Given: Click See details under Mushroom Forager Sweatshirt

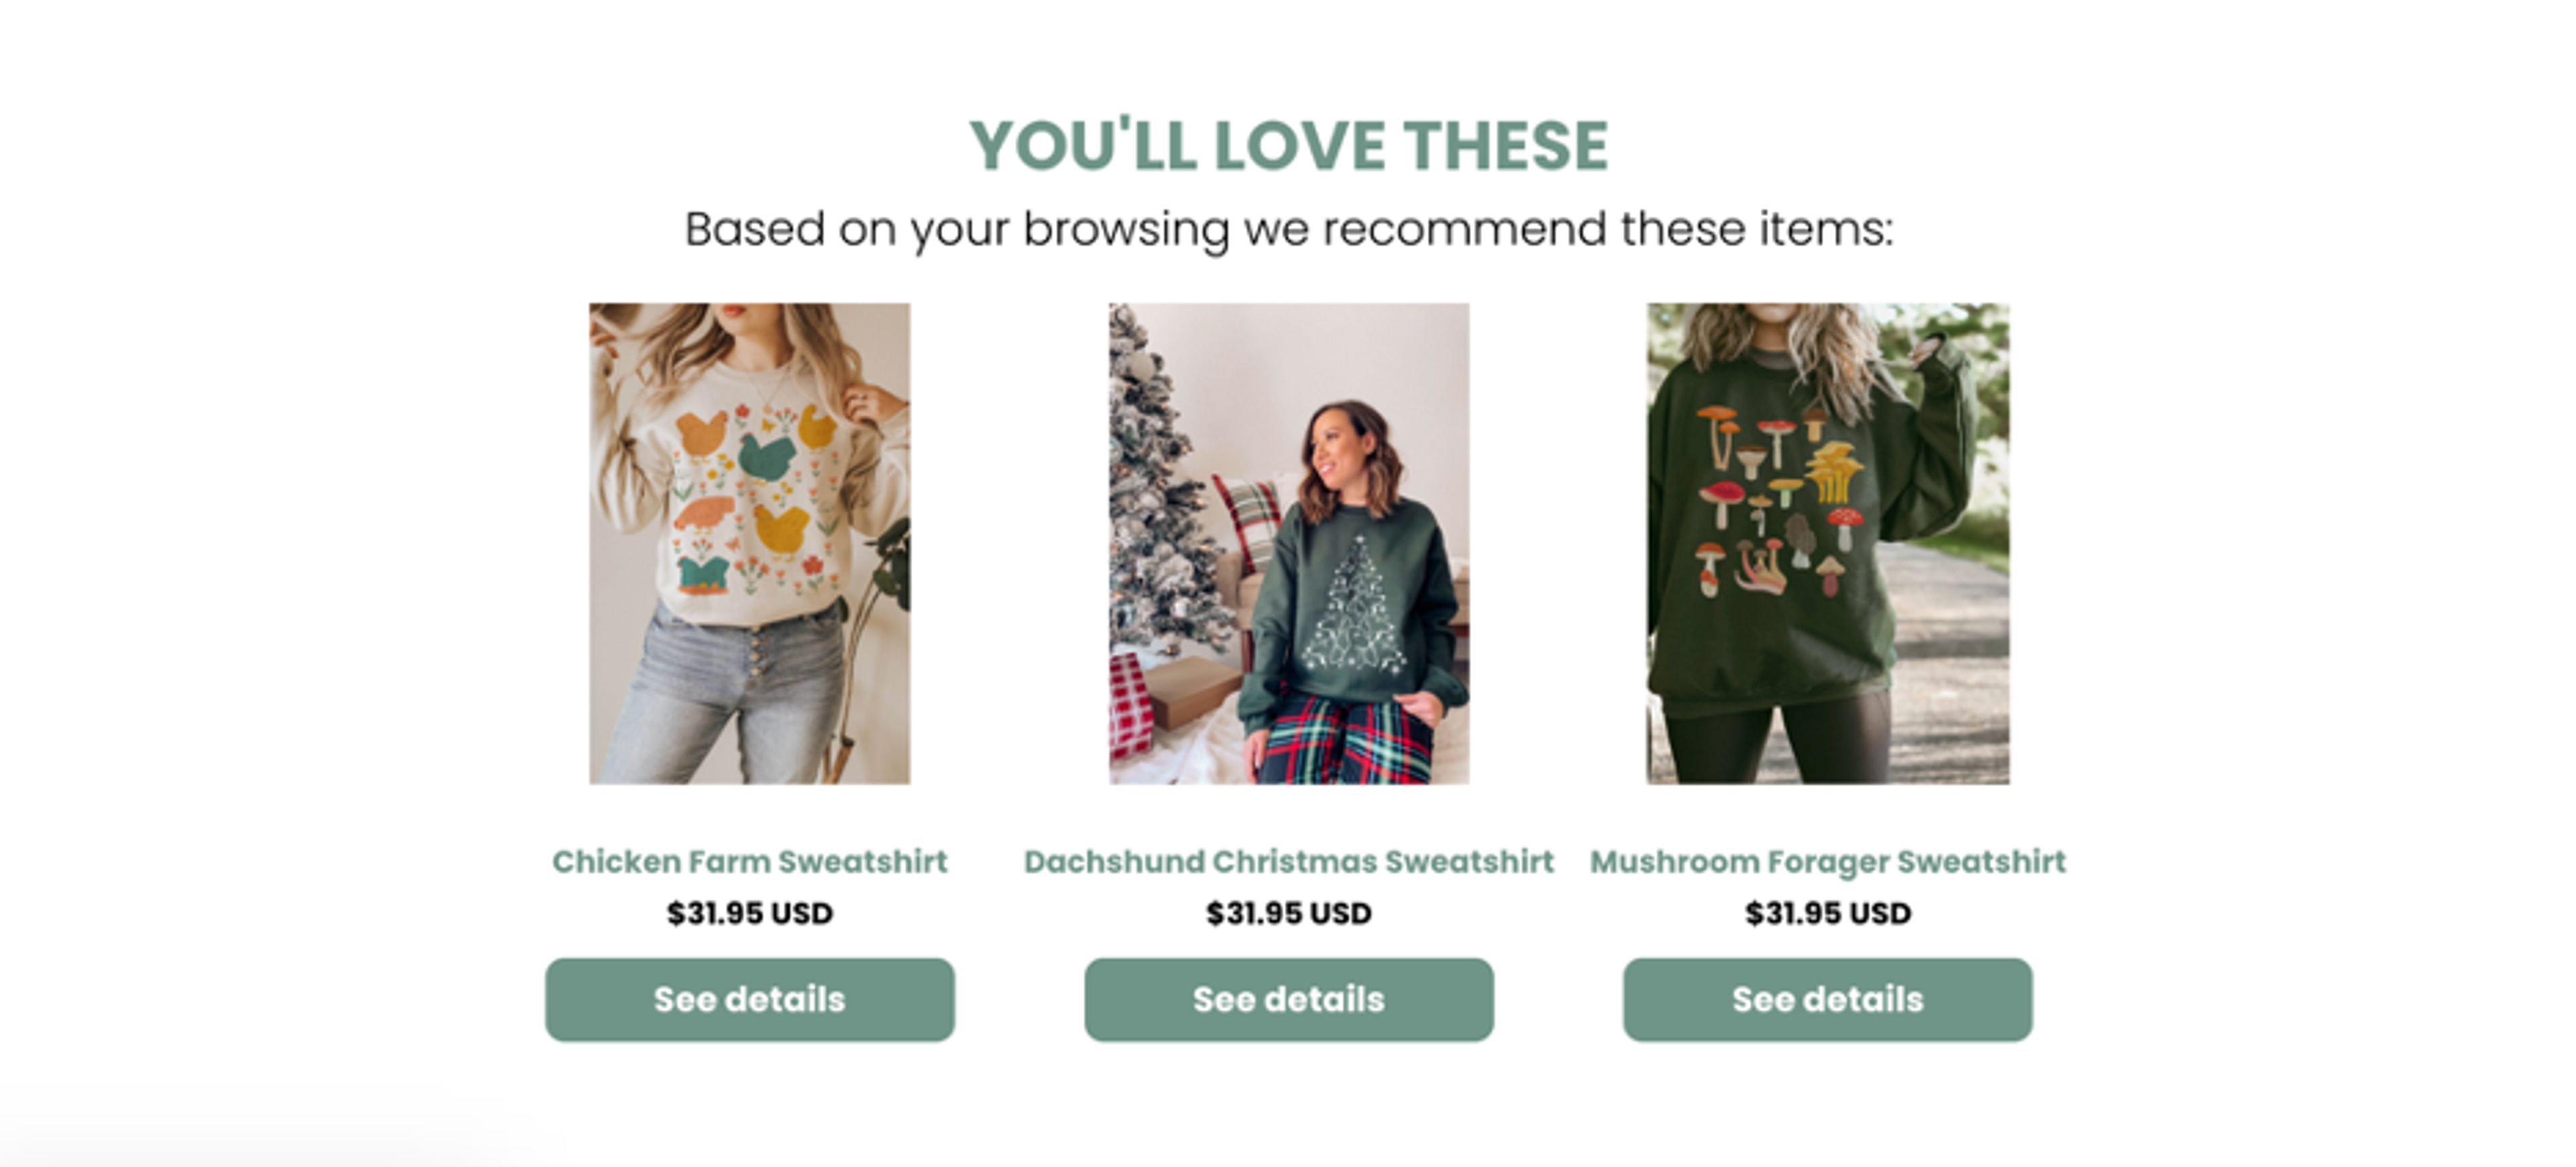Looking at the screenshot, I should click(x=1827, y=999).
